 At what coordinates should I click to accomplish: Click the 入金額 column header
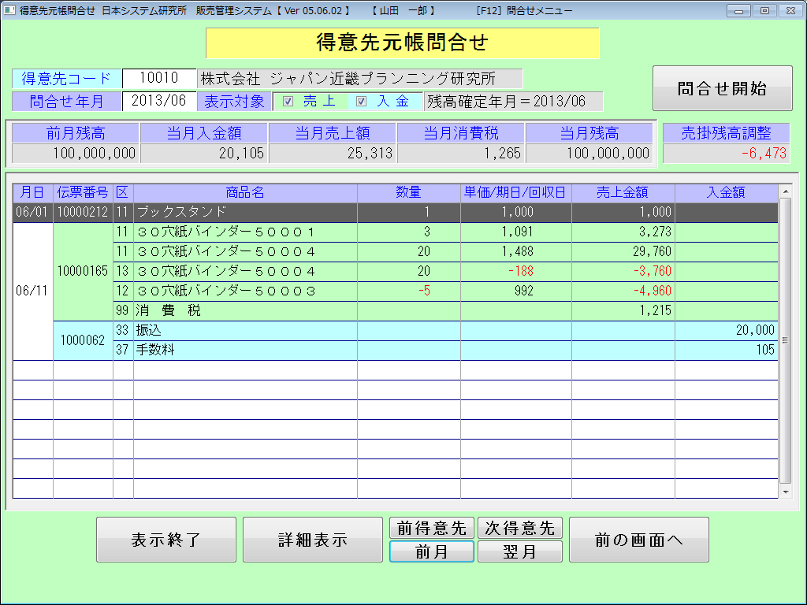[x=726, y=192]
